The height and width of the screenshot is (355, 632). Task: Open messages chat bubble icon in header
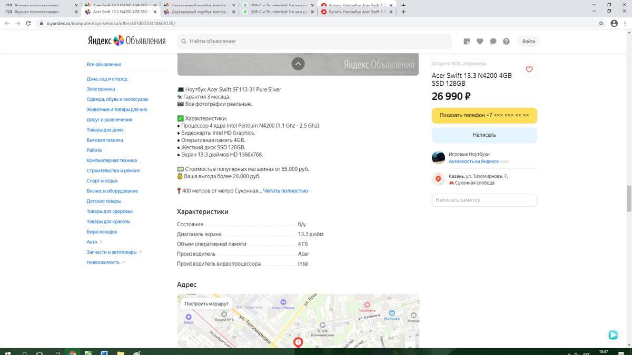click(x=493, y=42)
